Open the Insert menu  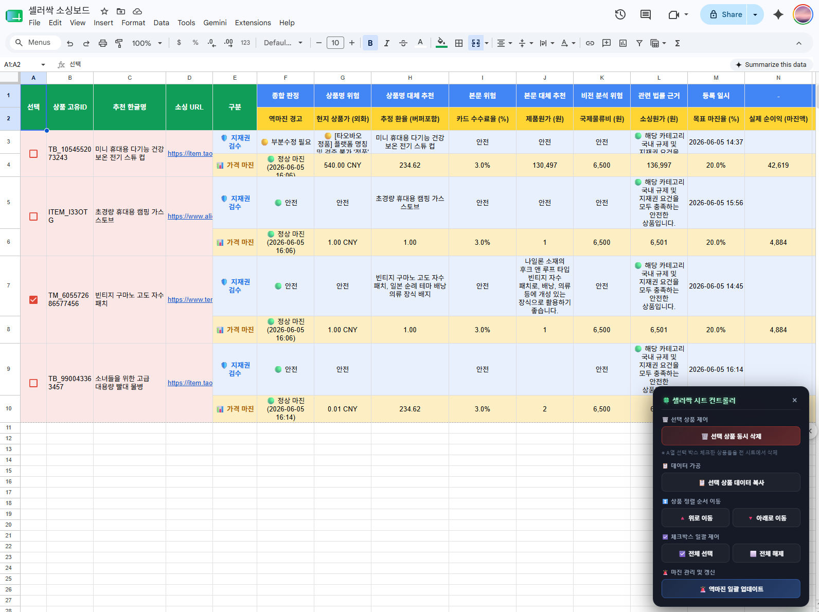pos(103,23)
